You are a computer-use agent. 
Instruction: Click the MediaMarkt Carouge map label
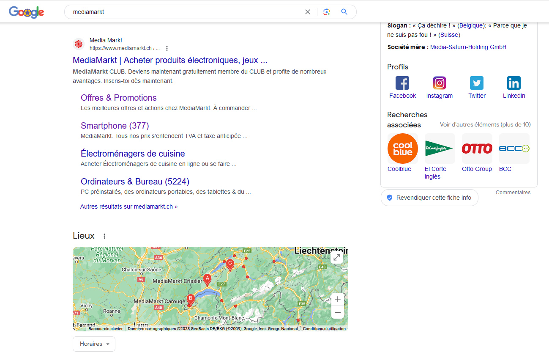tap(159, 301)
